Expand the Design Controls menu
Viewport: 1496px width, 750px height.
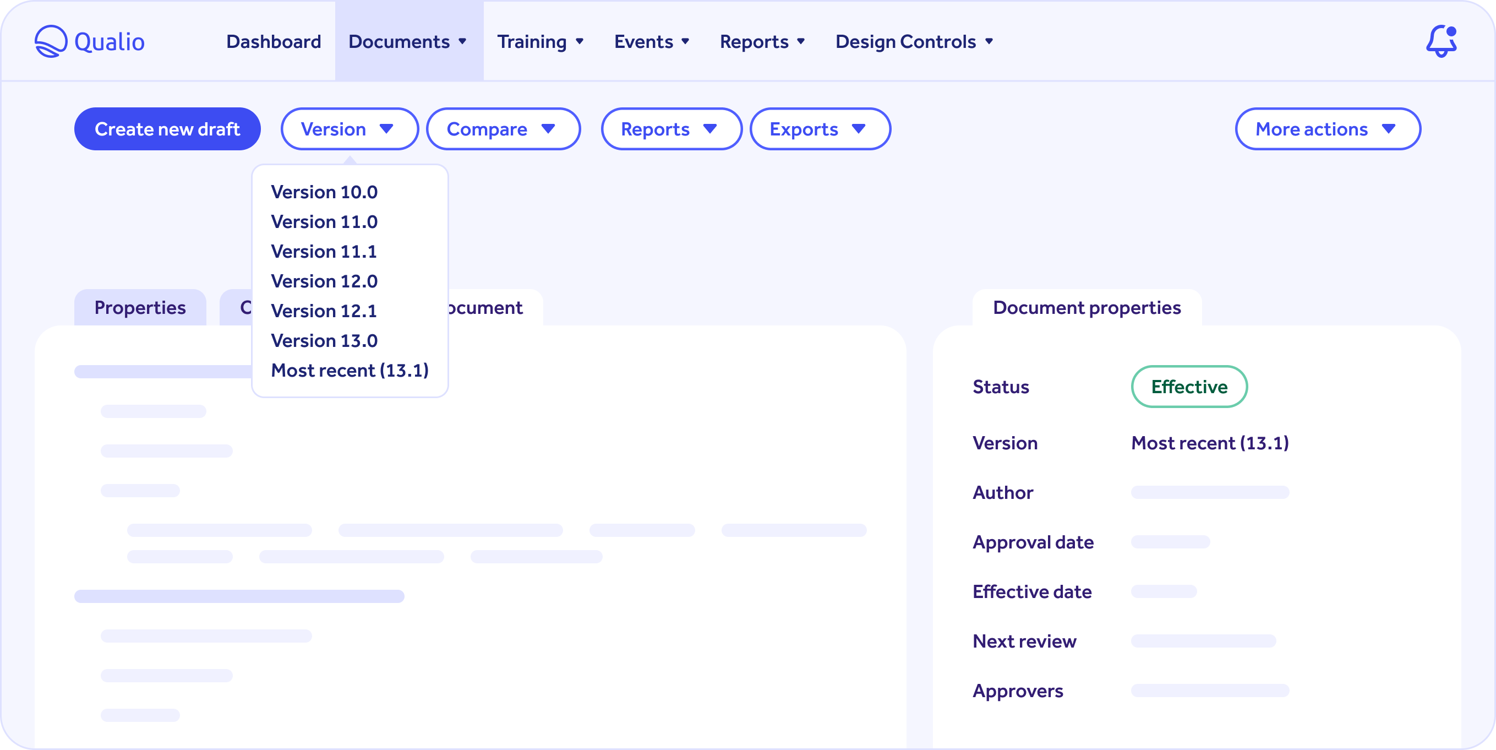914,41
